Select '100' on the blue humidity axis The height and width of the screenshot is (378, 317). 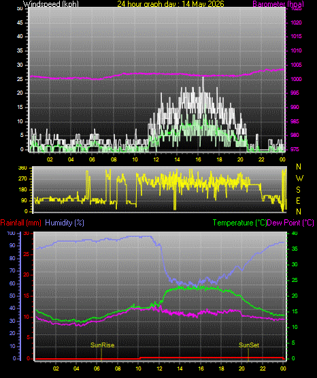click(12, 234)
